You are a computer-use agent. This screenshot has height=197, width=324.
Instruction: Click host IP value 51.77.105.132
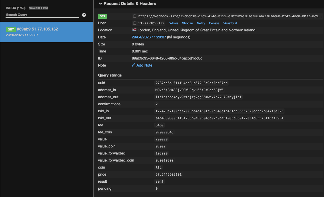click(x=151, y=23)
